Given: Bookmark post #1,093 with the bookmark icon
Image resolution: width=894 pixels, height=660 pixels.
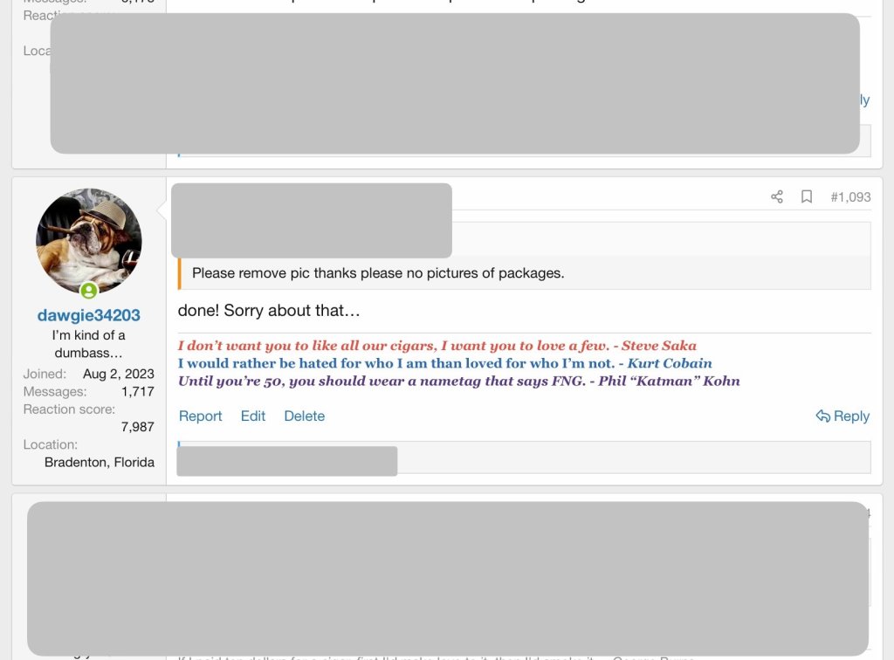Looking at the screenshot, I should pyautogui.click(x=807, y=197).
